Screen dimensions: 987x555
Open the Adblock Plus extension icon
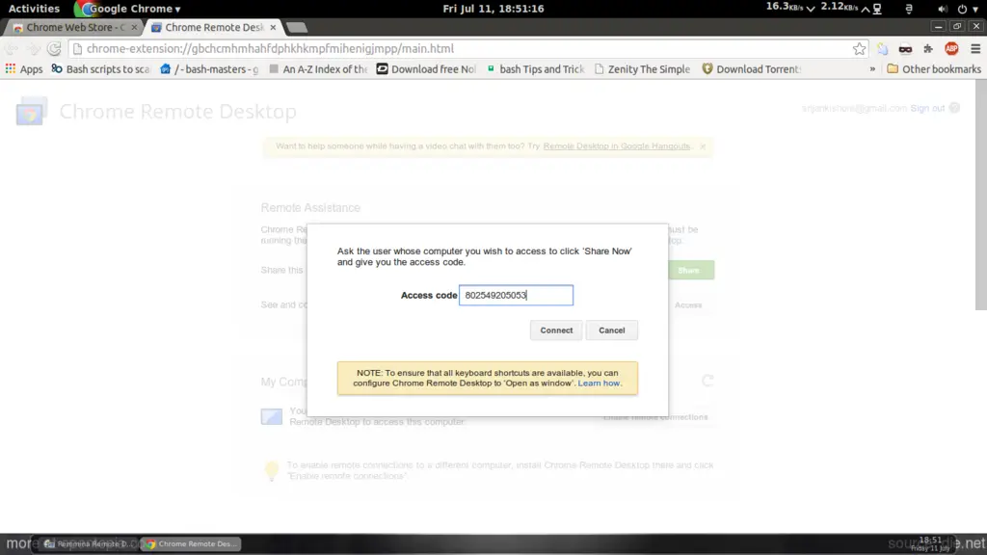point(951,48)
